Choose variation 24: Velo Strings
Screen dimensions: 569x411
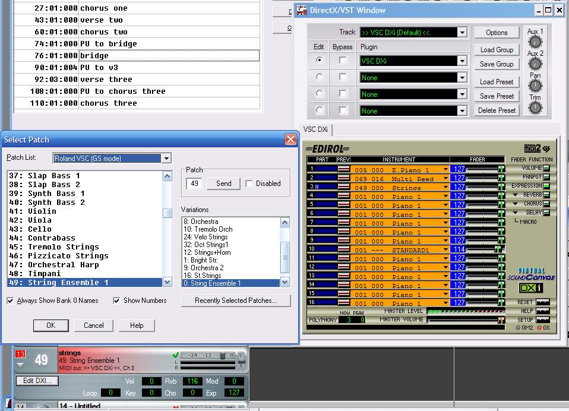[231, 237]
